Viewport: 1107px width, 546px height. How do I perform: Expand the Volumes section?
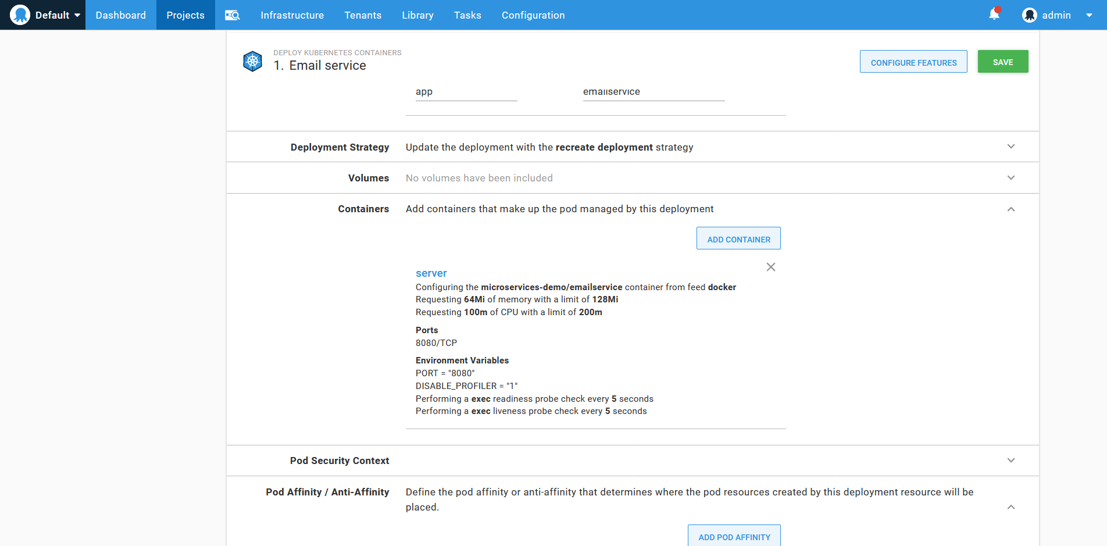pyautogui.click(x=1011, y=177)
